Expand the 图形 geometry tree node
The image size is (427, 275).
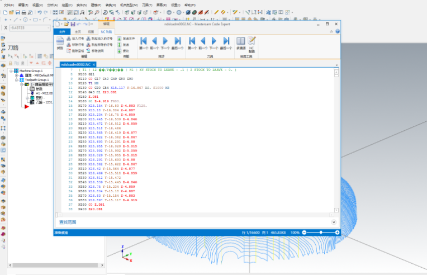click(26, 98)
